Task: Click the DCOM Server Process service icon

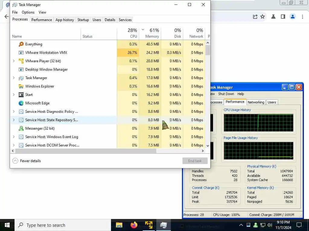Action: coord(21,145)
